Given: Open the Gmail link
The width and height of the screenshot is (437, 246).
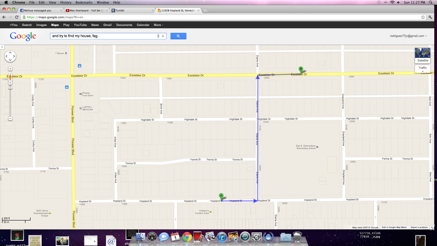Looking at the screenshot, I should 107,25.
